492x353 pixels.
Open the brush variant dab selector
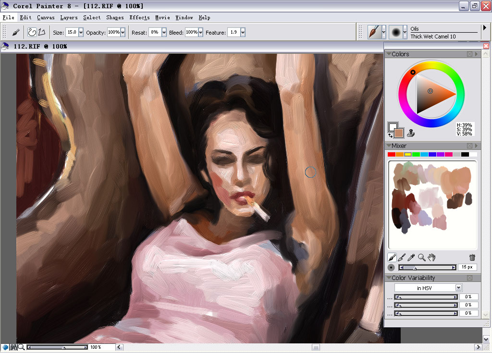398,32
